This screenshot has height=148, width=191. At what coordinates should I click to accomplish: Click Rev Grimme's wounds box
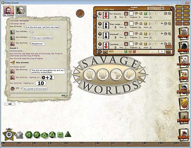coord(131,13)
